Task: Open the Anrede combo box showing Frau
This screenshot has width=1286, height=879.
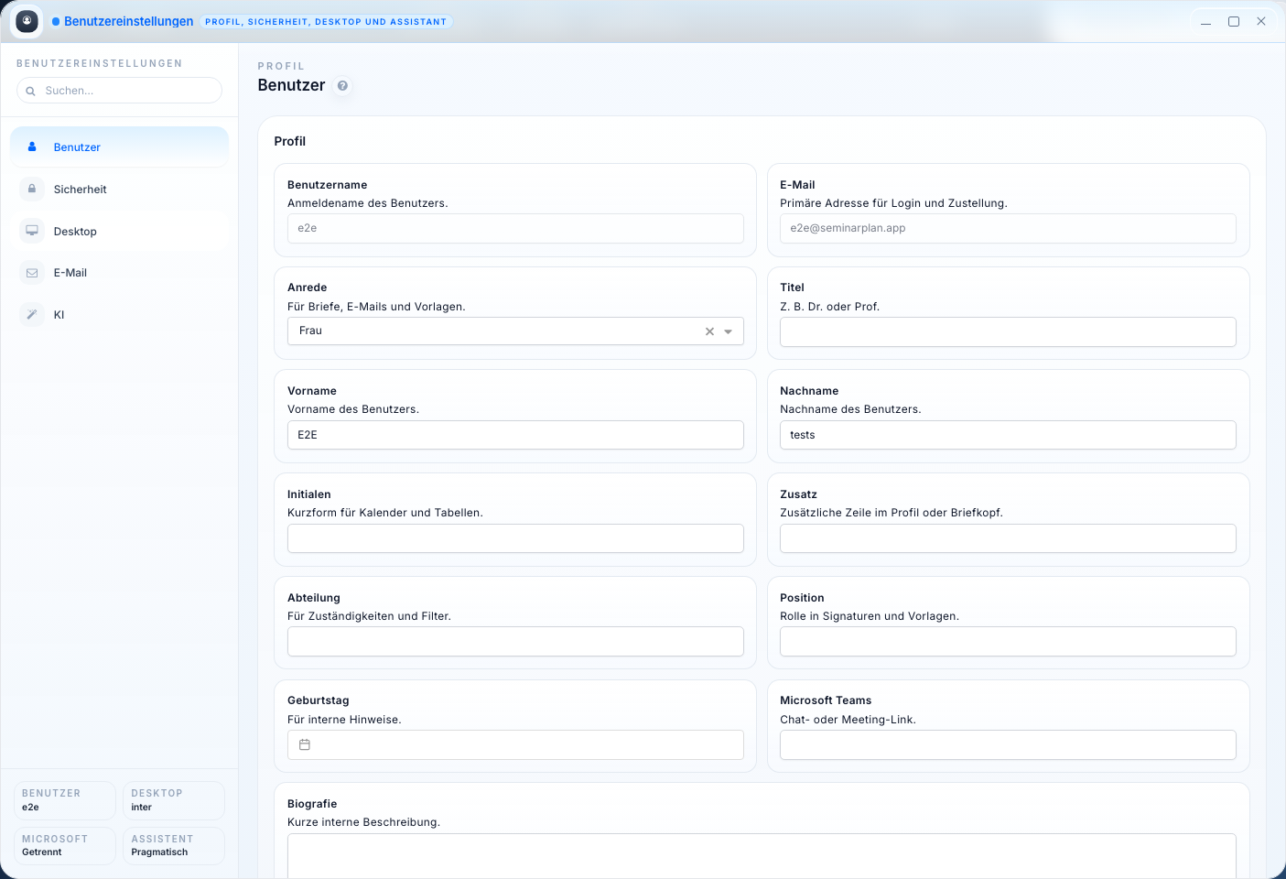Action: (494, 331)
